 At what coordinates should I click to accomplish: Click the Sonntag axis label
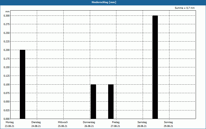[168, 122]
